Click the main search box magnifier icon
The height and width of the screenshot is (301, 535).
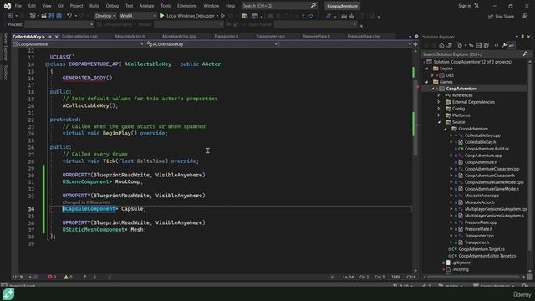point(313,6)
